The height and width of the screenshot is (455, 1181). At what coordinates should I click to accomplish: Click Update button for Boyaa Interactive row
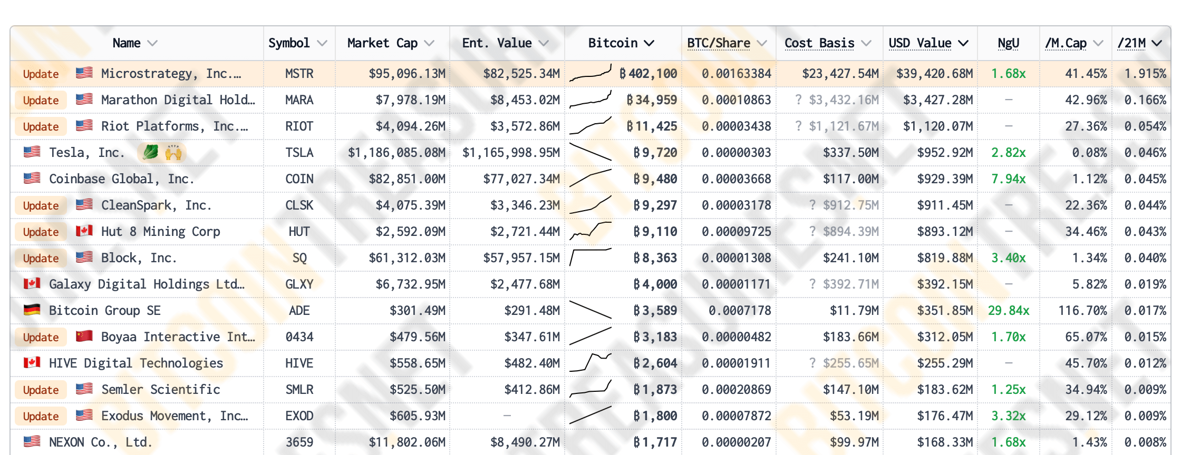pyautogui.click(x=41, y=337)
